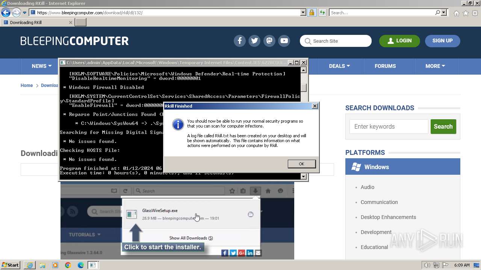The height and width of the screenshot is (270, 481).
Task: Click the Enter keywords download search field
Action: click(x=389, y=127)
